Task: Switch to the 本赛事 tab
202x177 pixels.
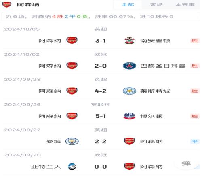Action: pos(185,5)
